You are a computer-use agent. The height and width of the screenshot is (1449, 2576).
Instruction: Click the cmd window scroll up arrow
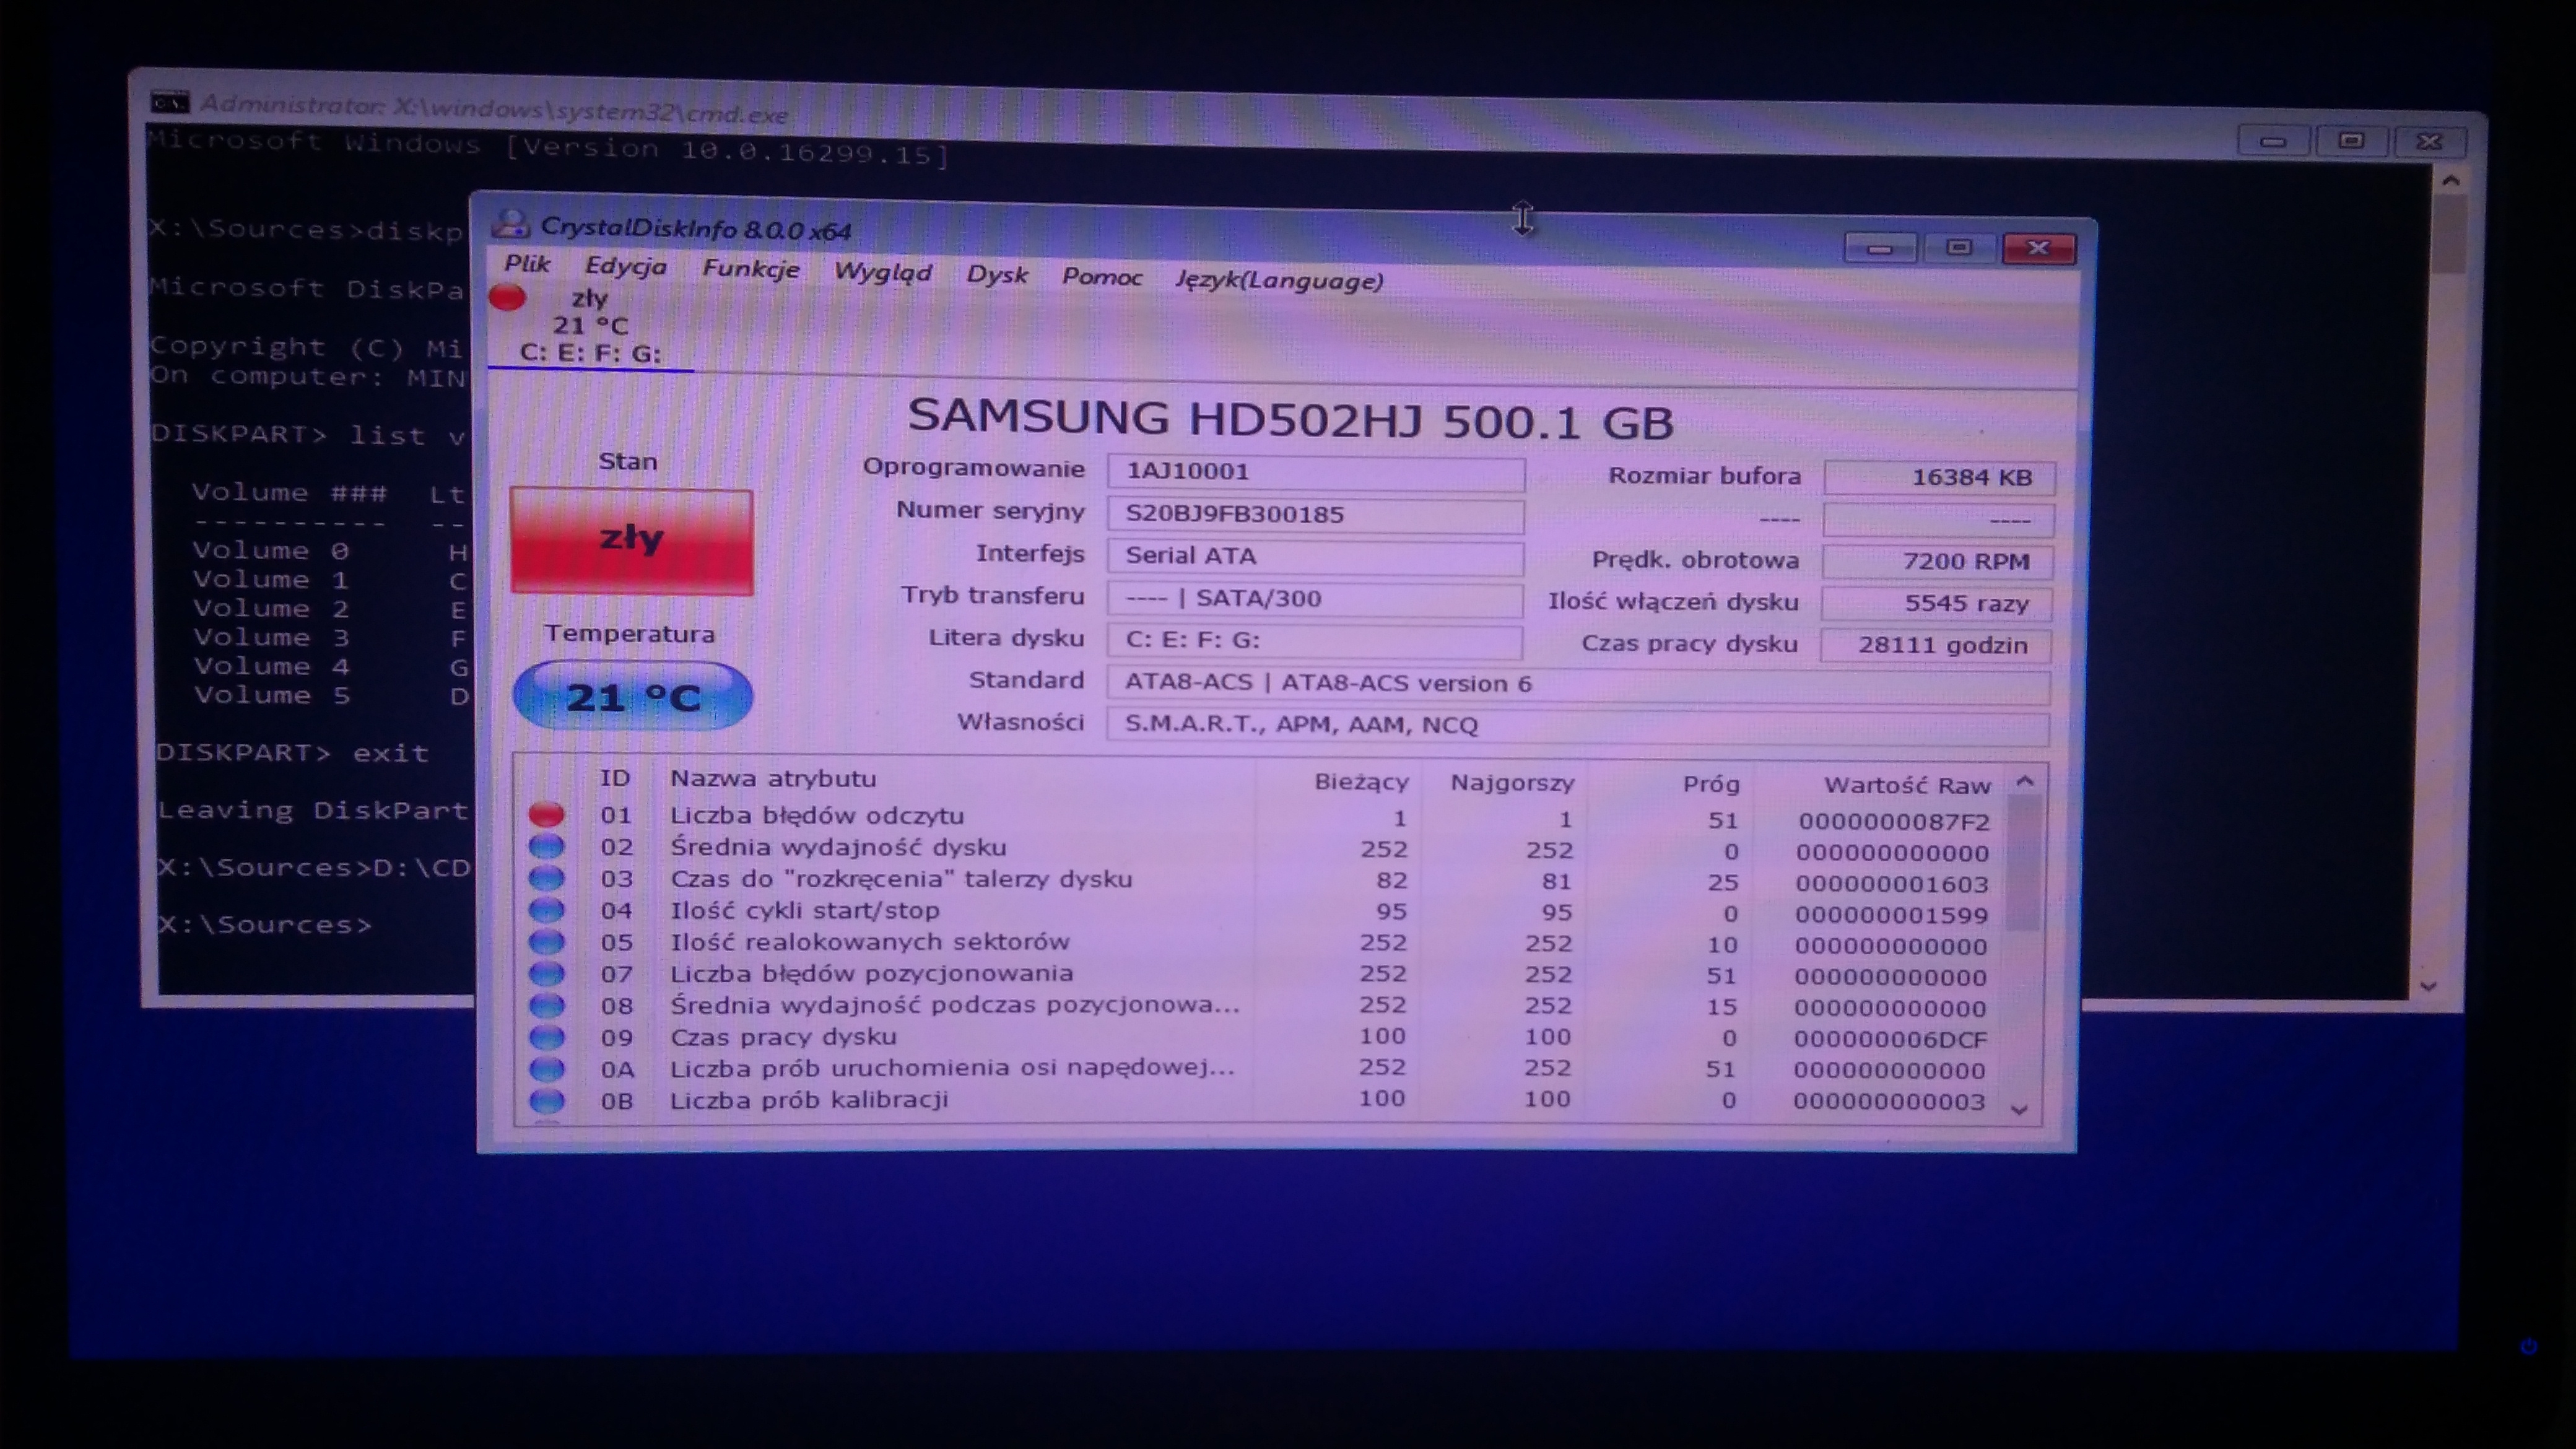[x=2450, y=181]
